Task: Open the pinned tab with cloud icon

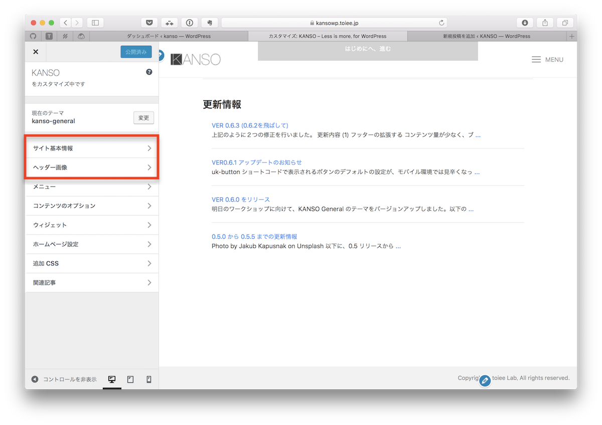Action: click(x=81, y=36)
